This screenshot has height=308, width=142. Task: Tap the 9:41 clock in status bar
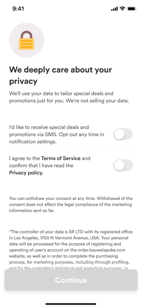click(18, 9)
